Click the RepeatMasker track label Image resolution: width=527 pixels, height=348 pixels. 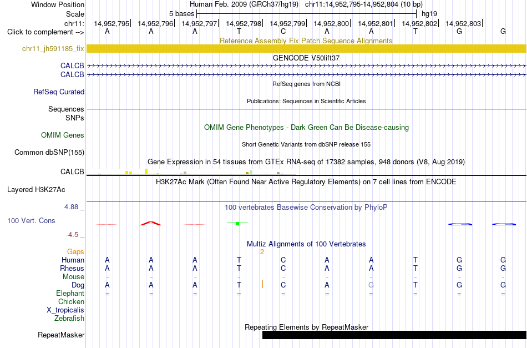61,335
